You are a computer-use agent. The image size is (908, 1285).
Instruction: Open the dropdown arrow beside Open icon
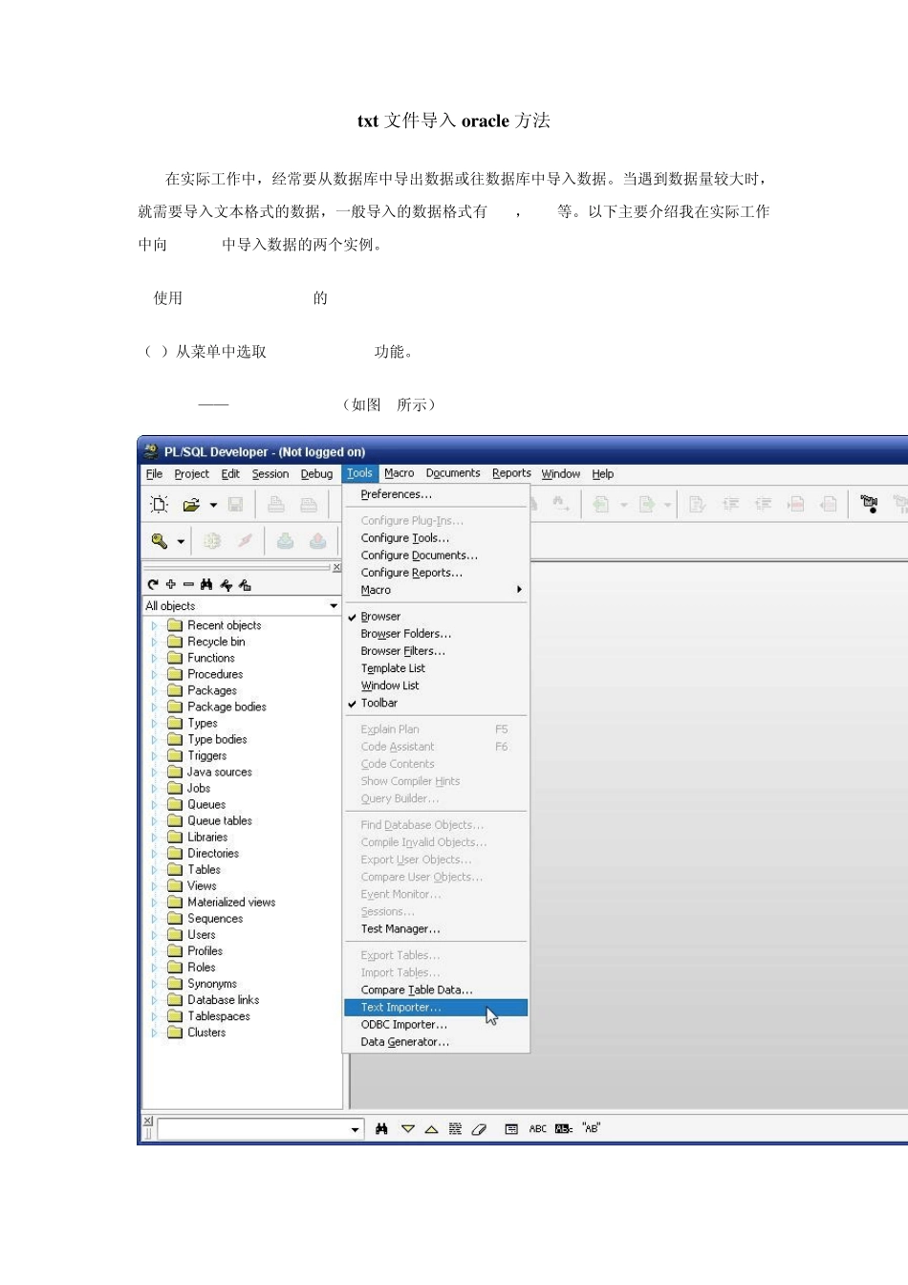(x=213, y=505)
